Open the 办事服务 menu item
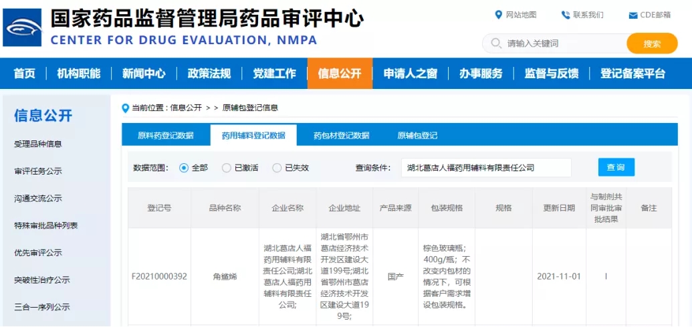The width and height of the screenshot is (692, 327). [481, 74]
